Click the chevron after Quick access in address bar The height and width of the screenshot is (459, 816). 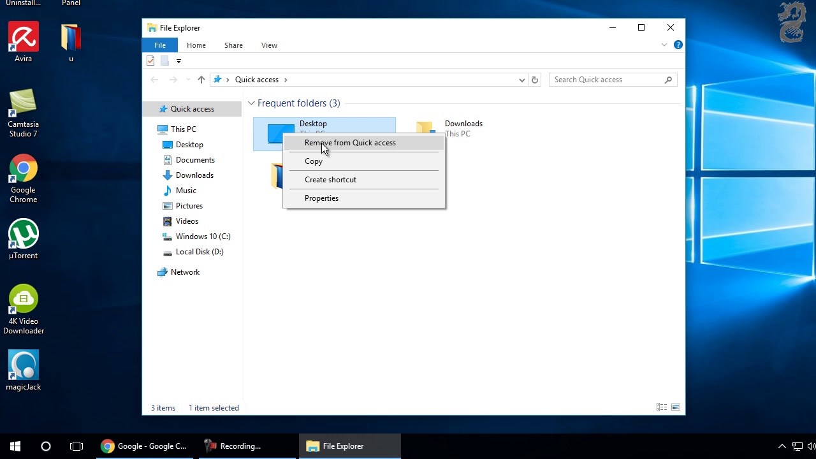coord(286,80)
